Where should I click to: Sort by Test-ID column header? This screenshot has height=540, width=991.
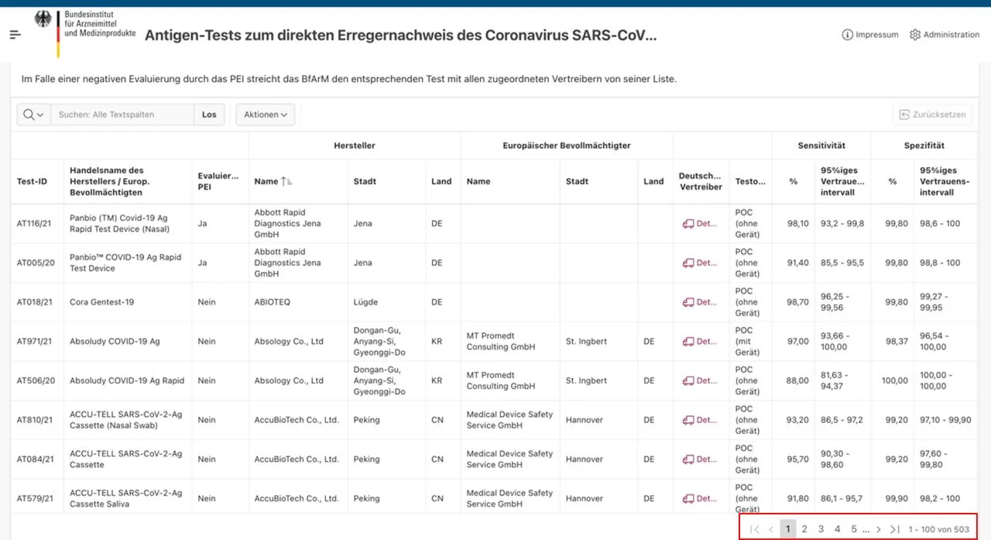33,181
